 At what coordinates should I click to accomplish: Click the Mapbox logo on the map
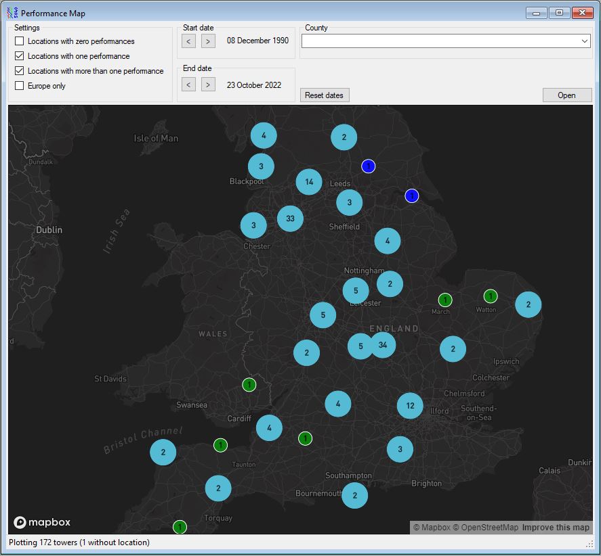pyautogui.click(x=42, y=522)
